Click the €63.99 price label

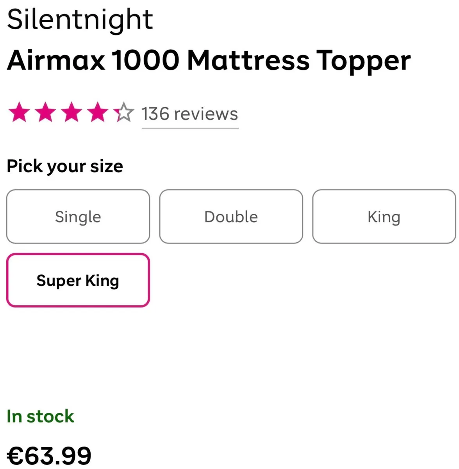49,453
